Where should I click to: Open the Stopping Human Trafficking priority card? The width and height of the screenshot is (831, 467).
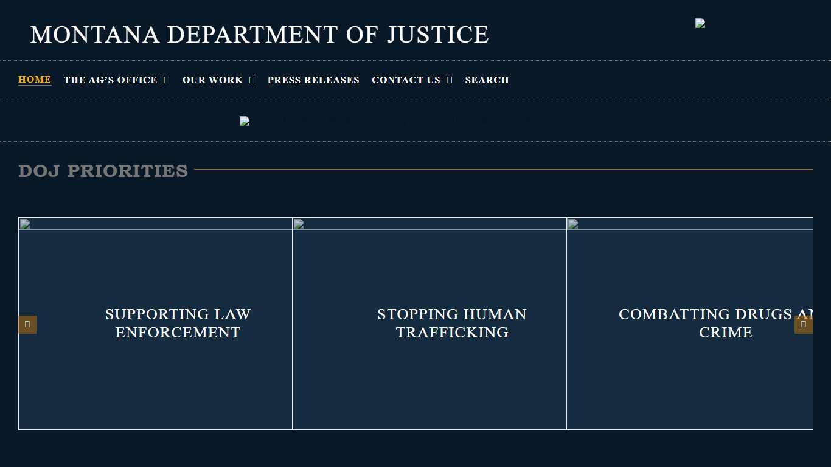click(x=451, y=323)
